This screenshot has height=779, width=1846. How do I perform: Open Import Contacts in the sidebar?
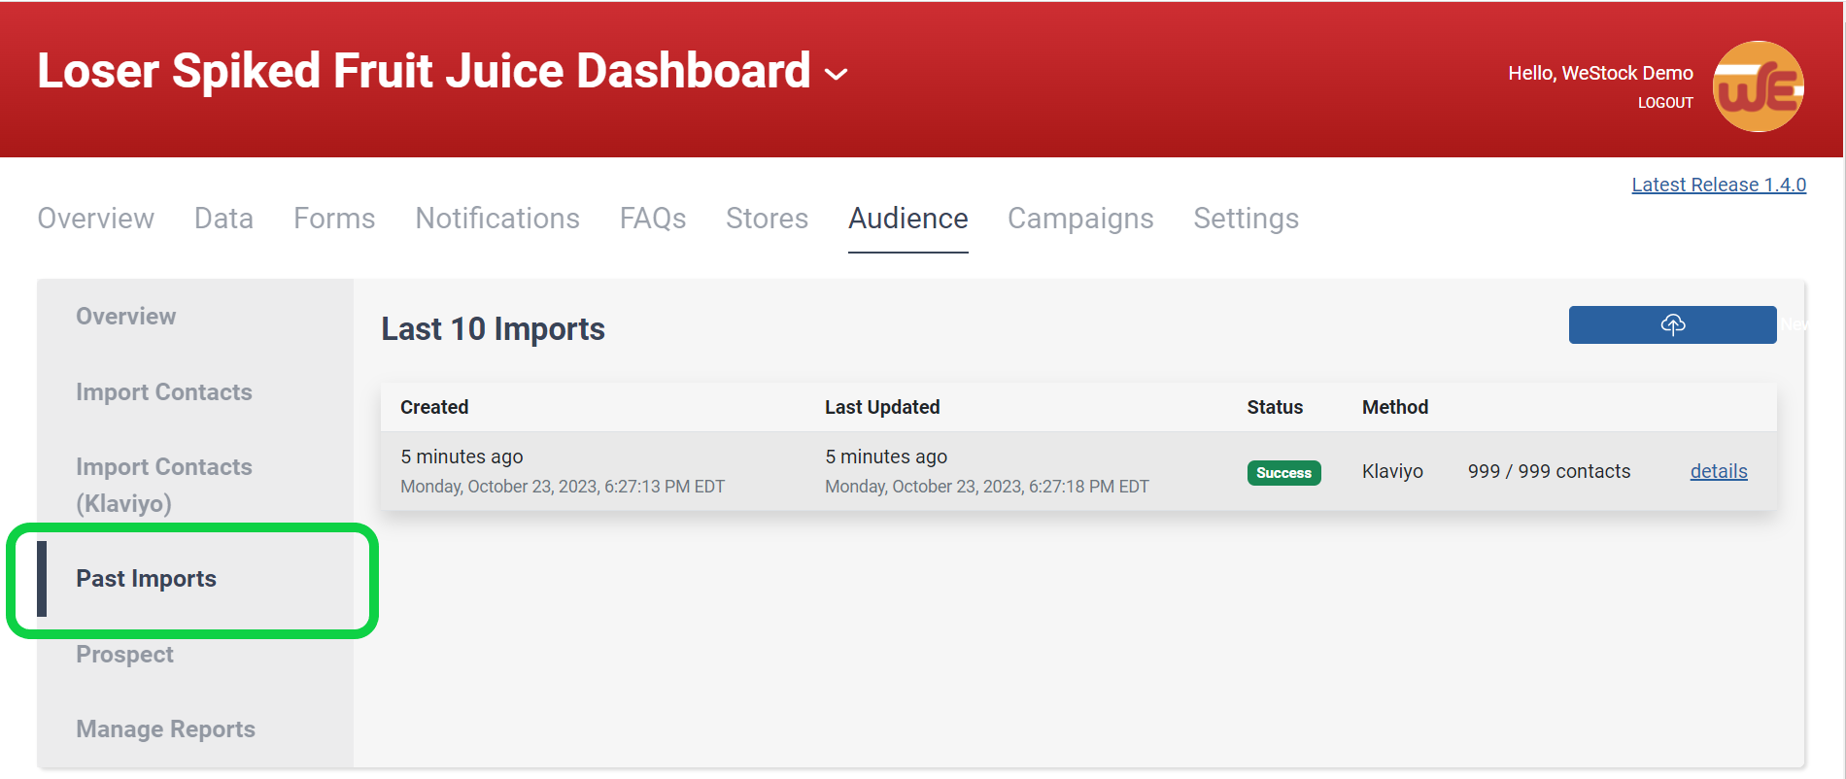pos(164,392)
